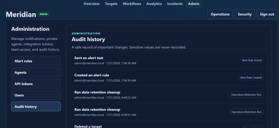The height and width of the screenshot is (128, 279).
Task: Click the Meridian title
Action: [21, 14]
